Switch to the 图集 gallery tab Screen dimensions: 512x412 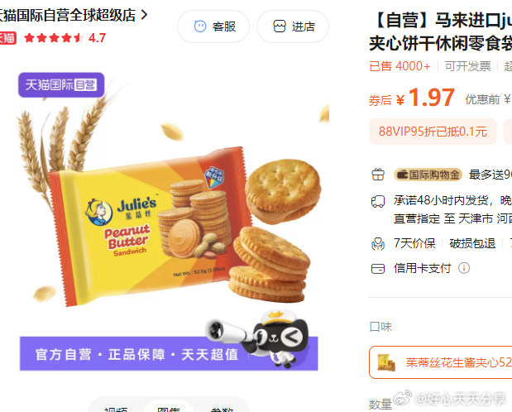[169, 408]
